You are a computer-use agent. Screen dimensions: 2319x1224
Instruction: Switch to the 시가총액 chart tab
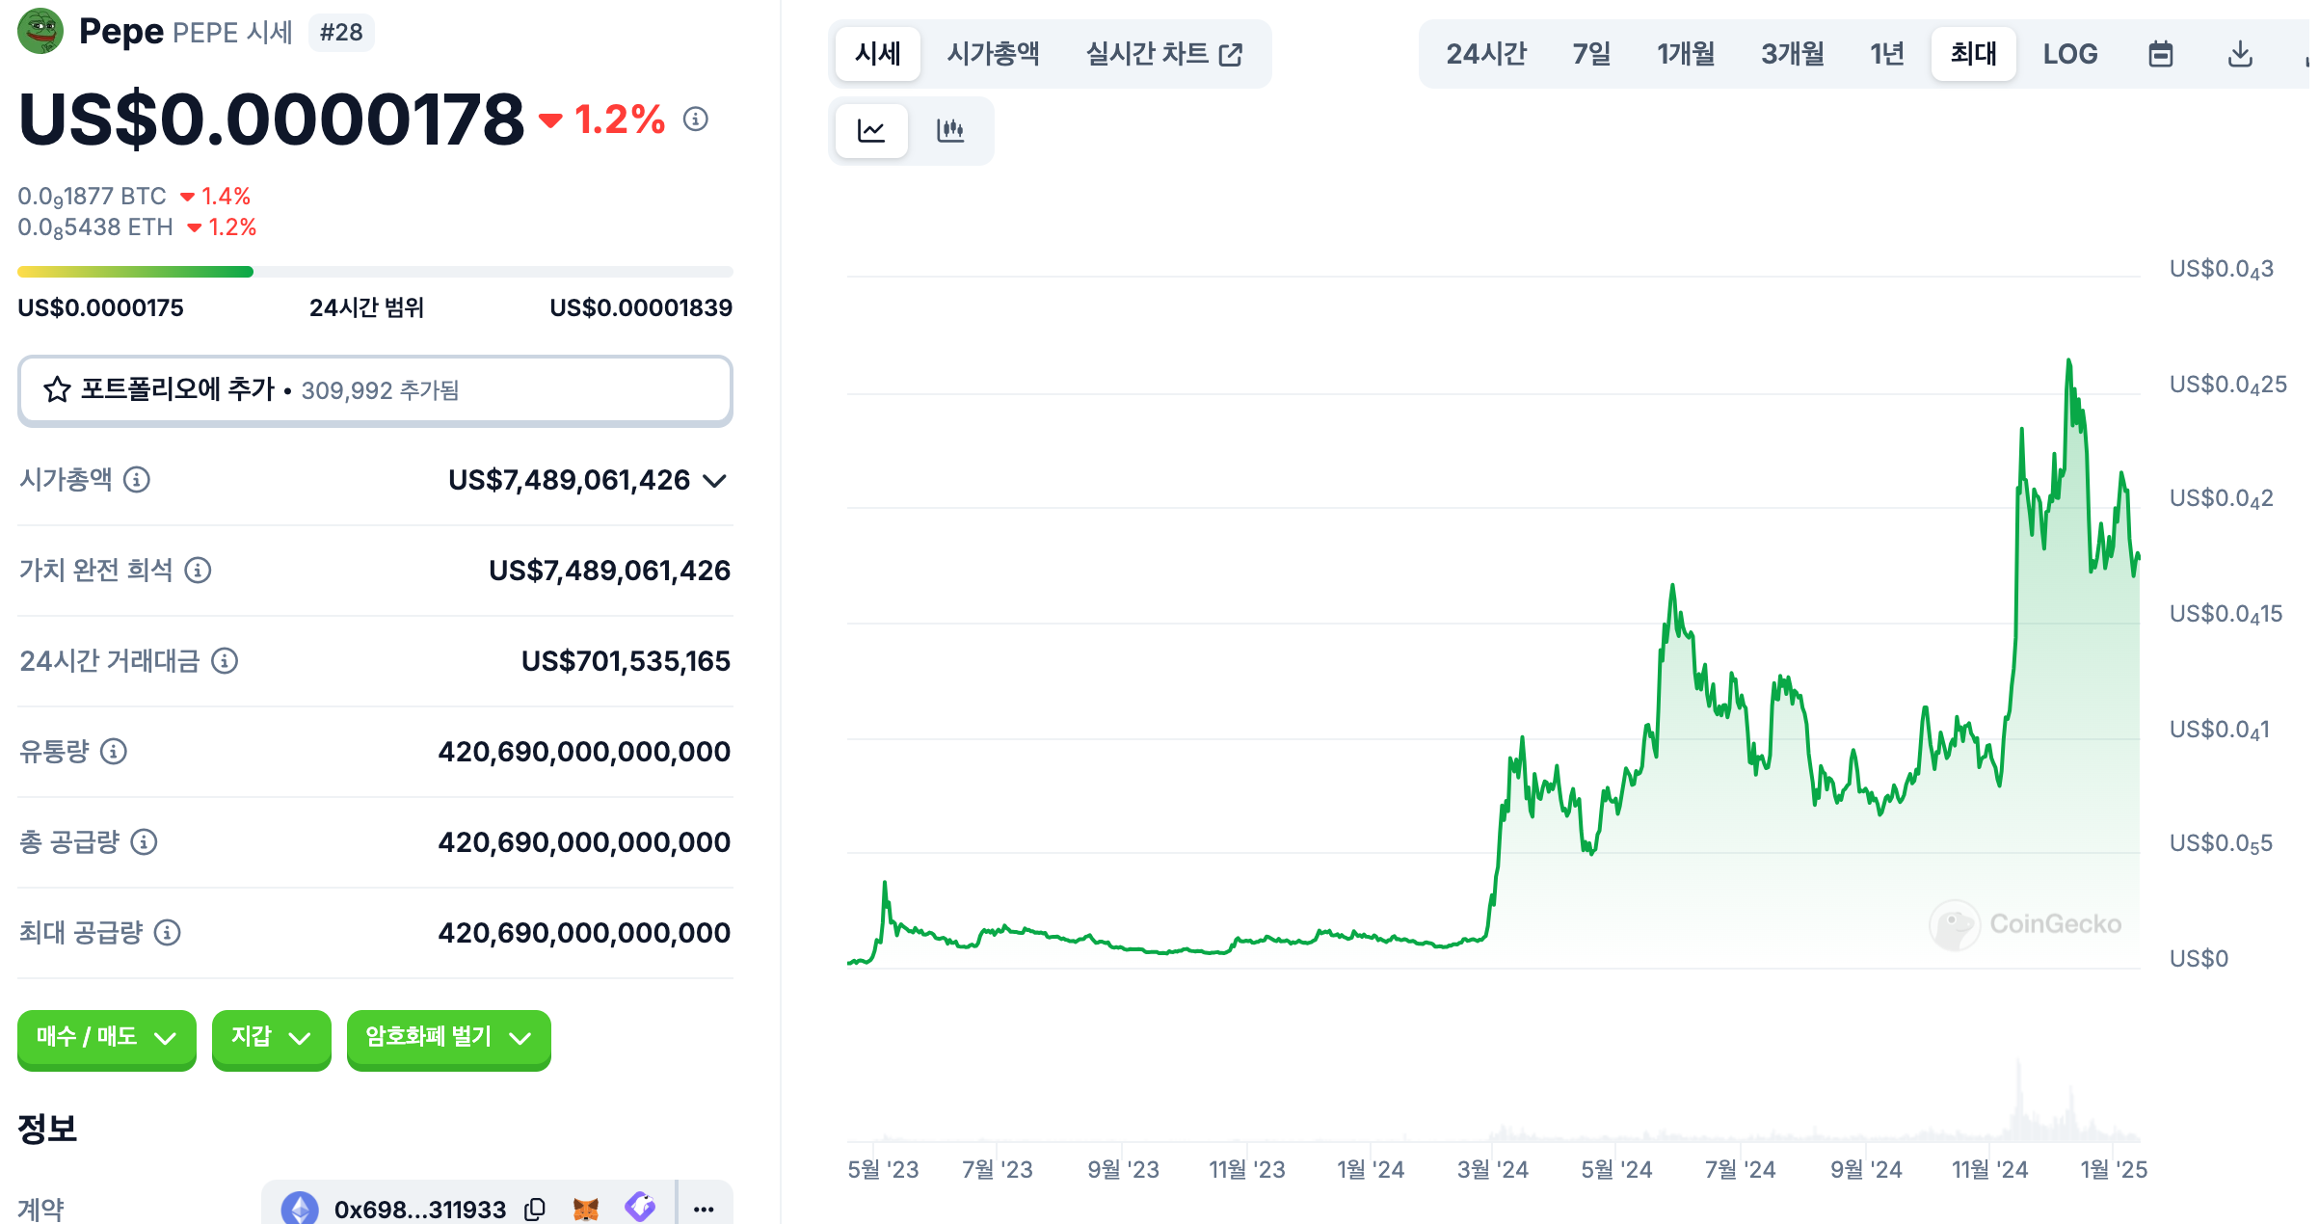(x=994, y=54)
